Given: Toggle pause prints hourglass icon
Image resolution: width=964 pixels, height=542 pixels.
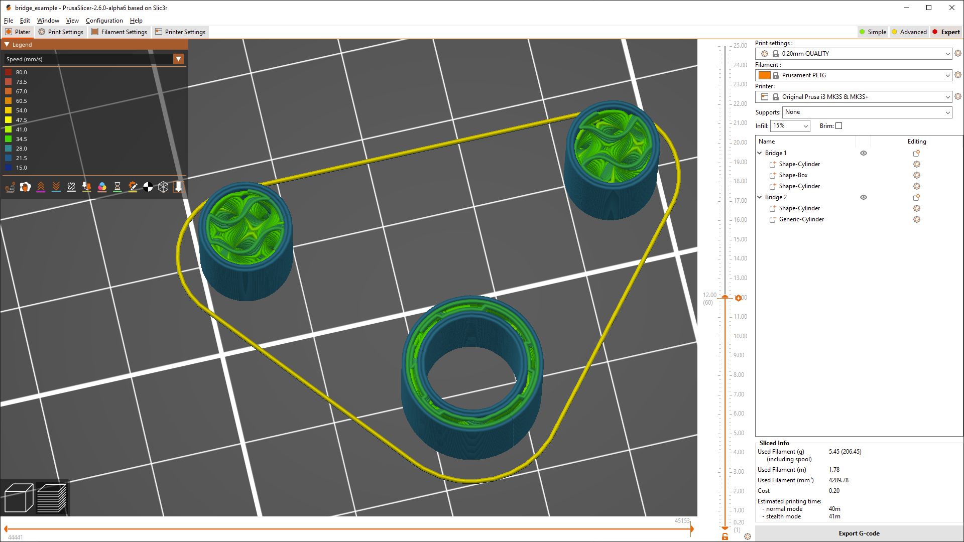Looking at the screenshot, I should [117, 187].
